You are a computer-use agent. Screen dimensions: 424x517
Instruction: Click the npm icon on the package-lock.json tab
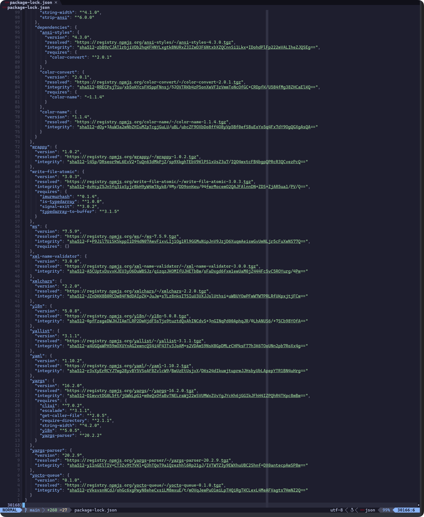click(7, 2)
